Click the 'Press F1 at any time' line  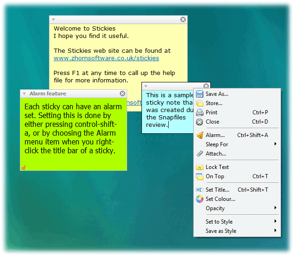pyautogui.click(x=114, y=73)
